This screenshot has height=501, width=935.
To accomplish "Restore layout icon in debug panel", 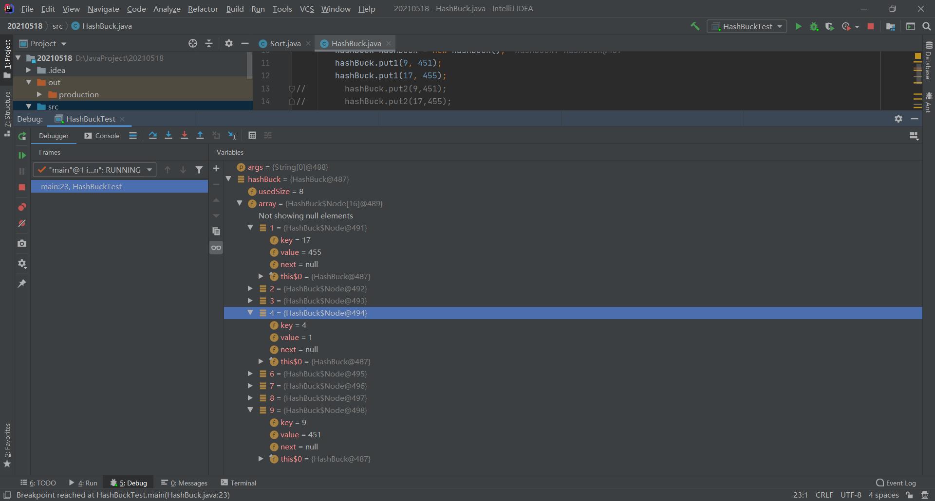I will click(914, 136).
